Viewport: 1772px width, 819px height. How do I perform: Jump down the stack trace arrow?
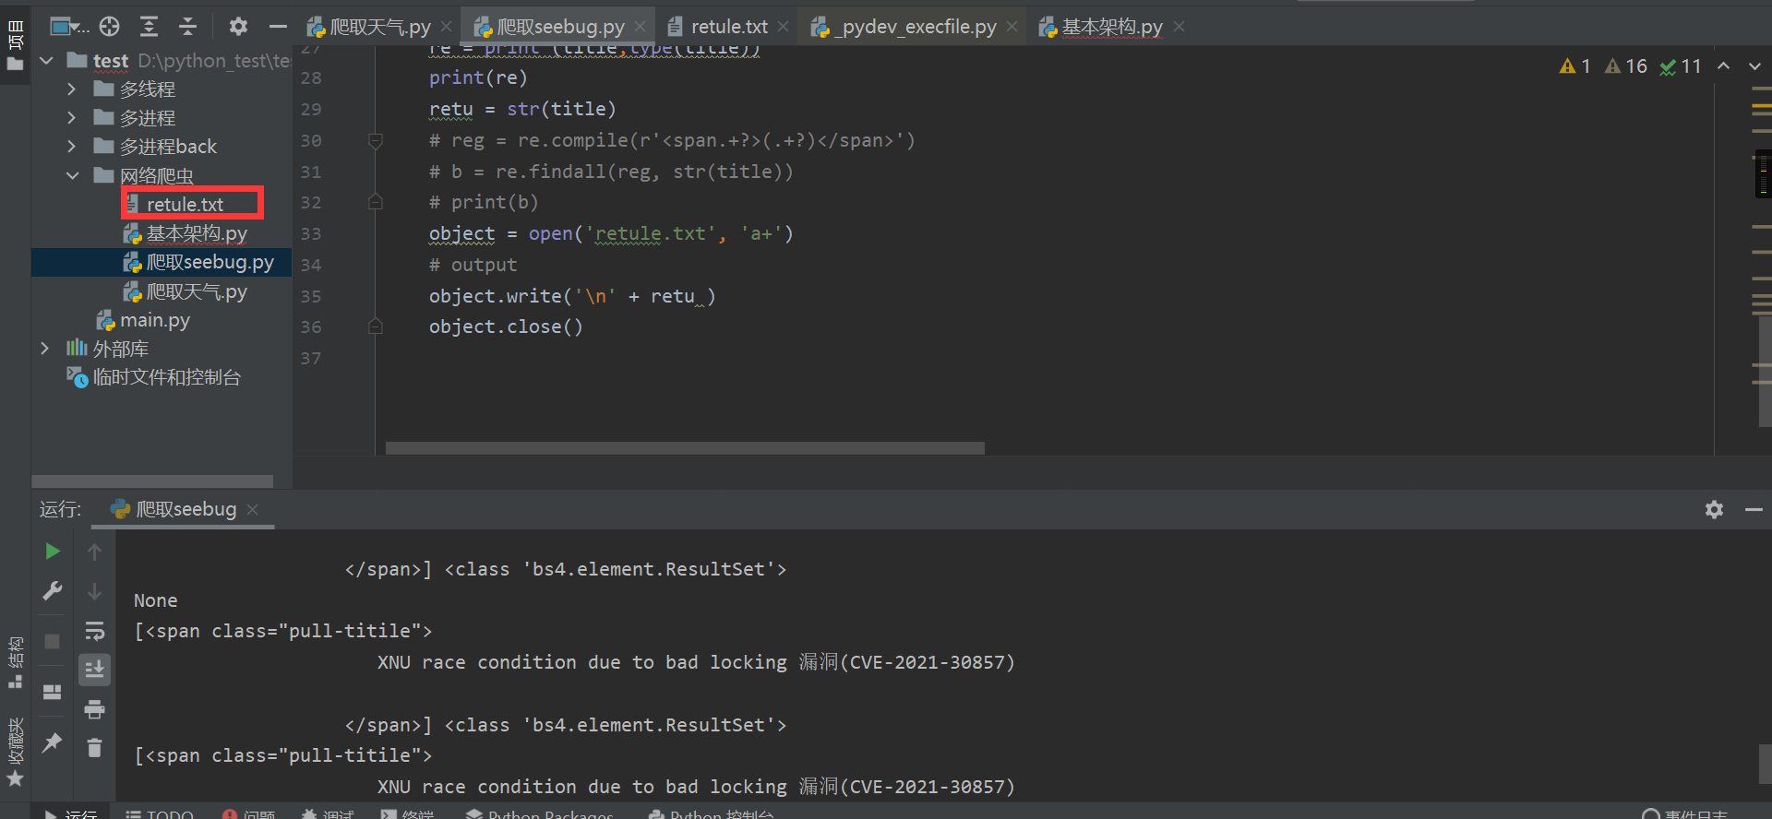[x=94, y=591]
